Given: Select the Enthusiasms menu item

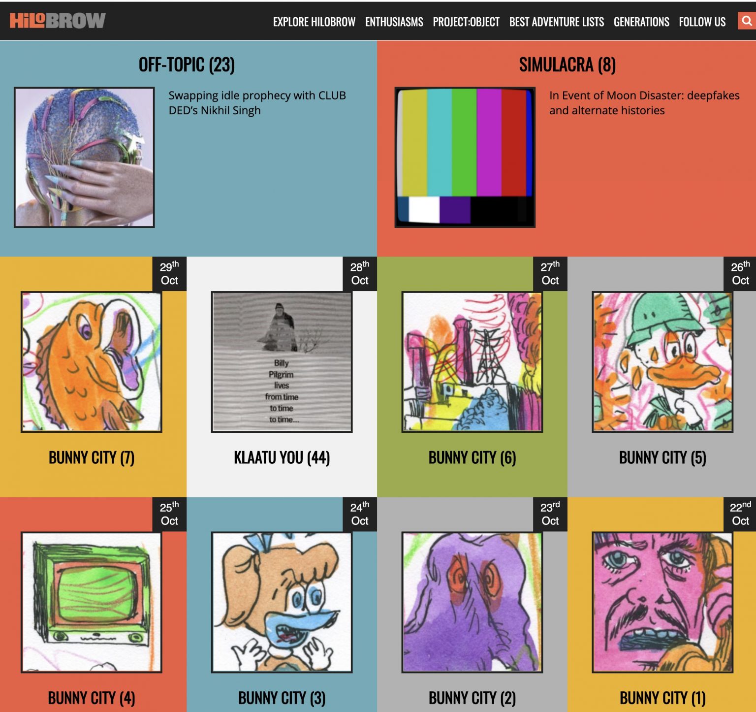Looking at the screenshot, I should [x=394, y=22].
